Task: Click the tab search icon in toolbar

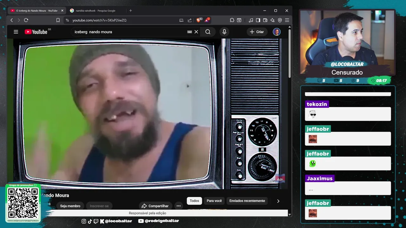Action: click(239, 20)
